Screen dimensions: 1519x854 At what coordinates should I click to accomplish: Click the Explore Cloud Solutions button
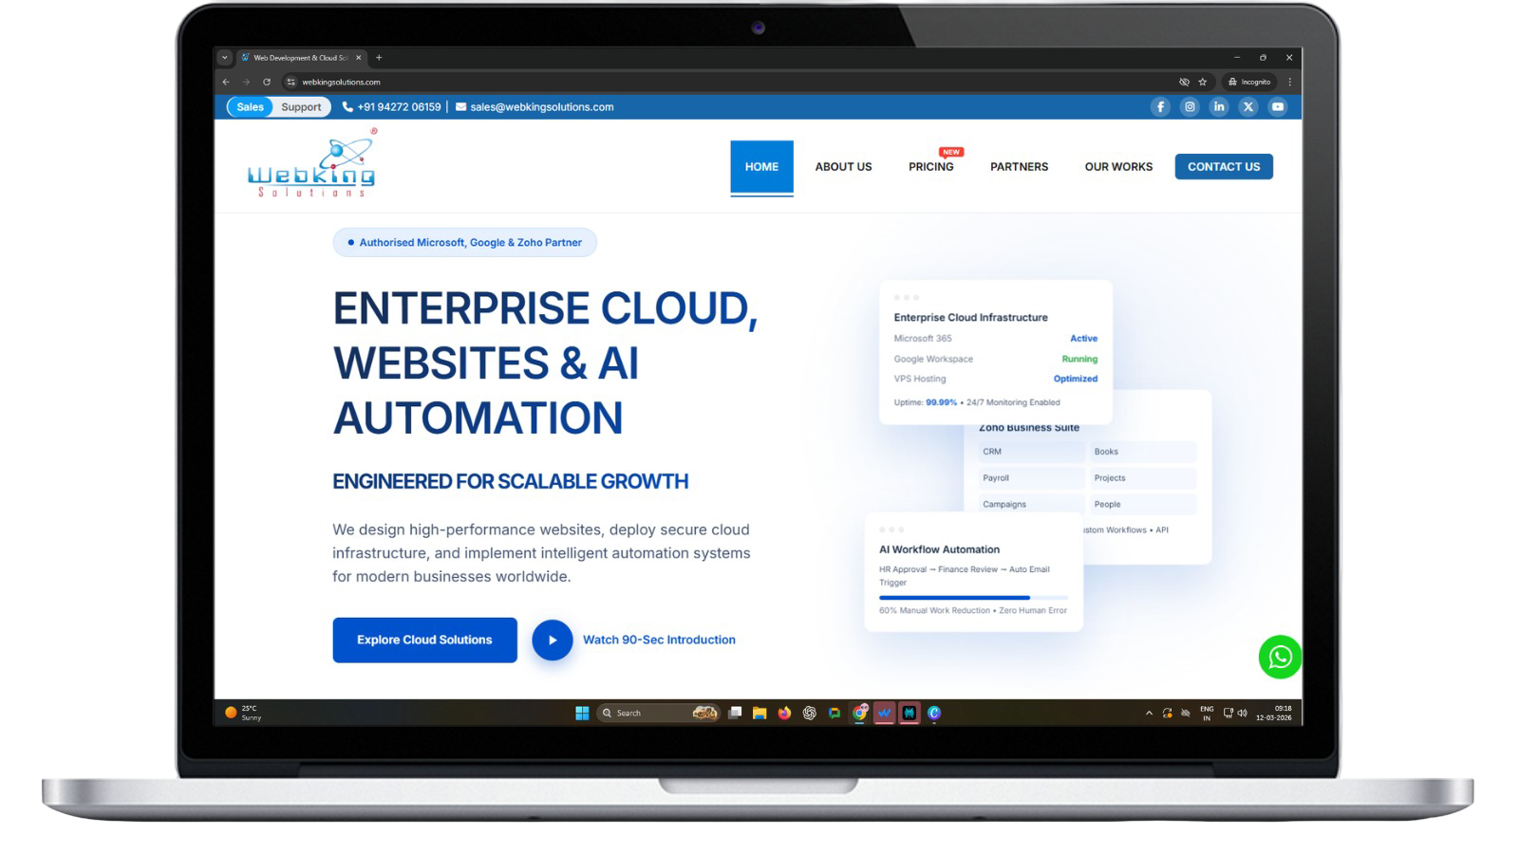point(424,640)
